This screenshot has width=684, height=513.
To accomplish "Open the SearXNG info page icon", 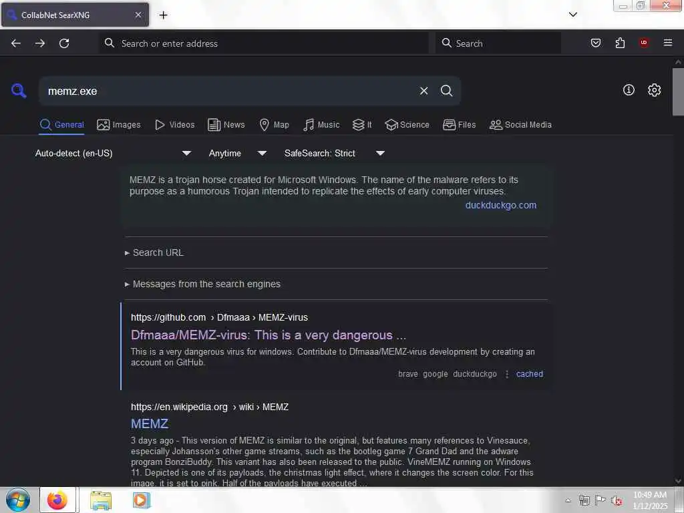I will coord(629,90).
